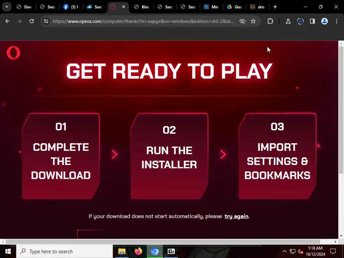The width and height of the screenshot is (344, 258).
Task: Open the tab search dropdown arrow
Action: point(7,7)
